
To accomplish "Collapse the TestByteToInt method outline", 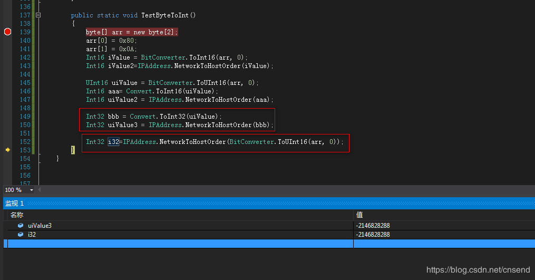I will click(x=38, y=15).
